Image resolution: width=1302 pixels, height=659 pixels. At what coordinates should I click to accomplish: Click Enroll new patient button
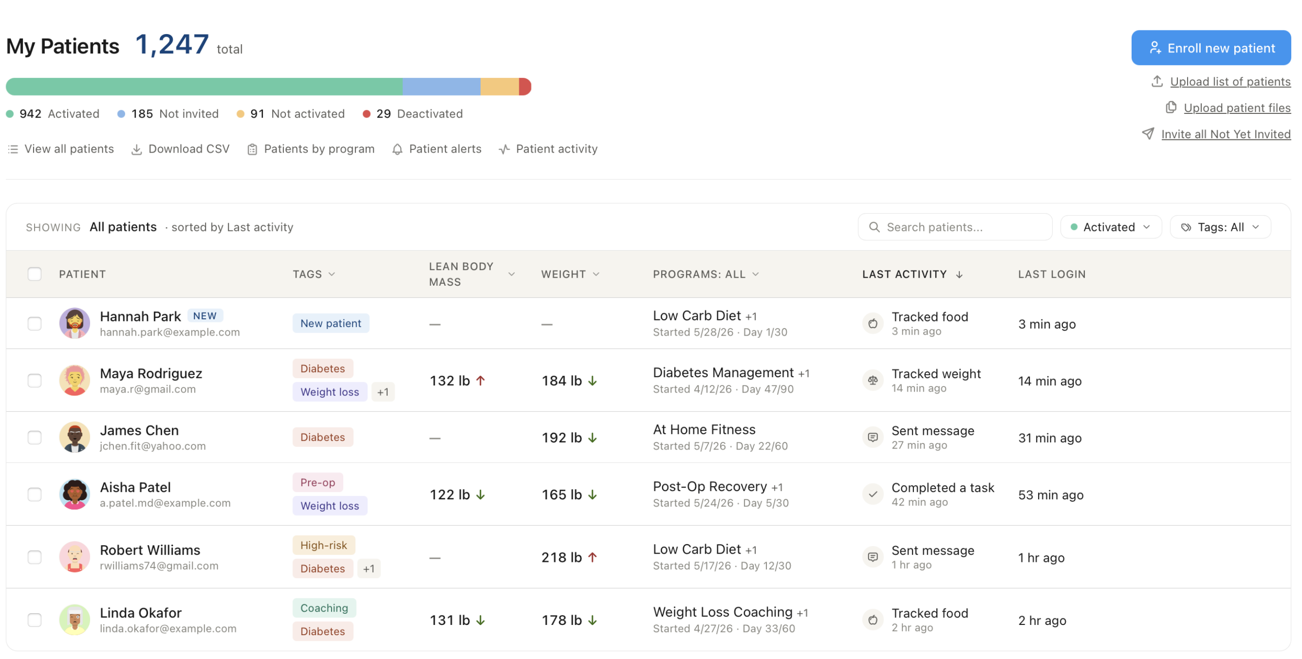point(1211,47)
